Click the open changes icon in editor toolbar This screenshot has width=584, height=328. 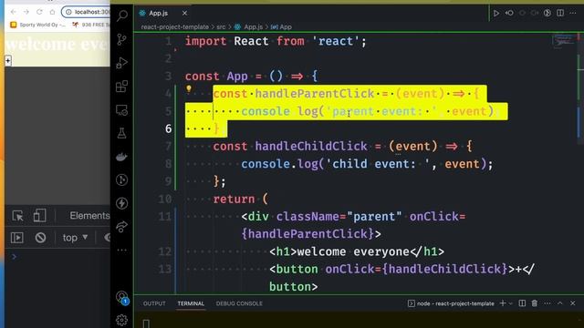point(547,13)
